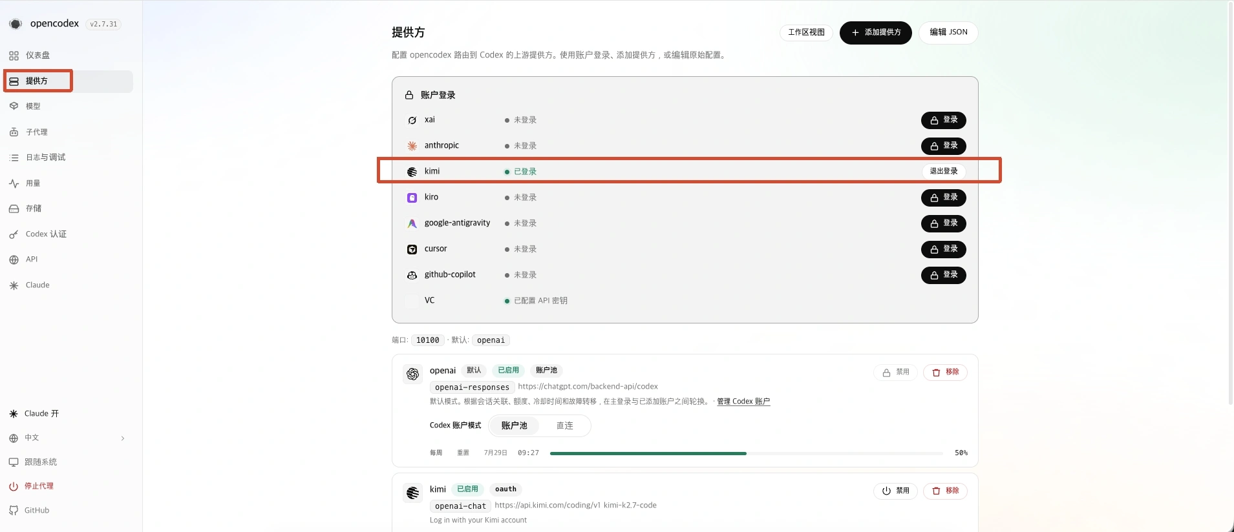Click the version badge v2.7.31
Screen dimensions: 1234x532
(x=103, y=25)
